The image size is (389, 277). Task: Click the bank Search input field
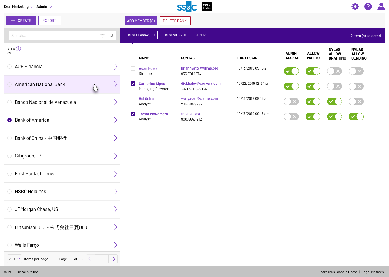point(53,35)
